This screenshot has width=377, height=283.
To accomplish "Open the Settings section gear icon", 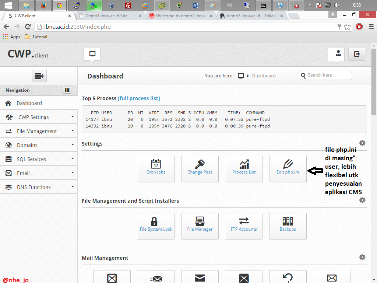I will pyautogui.click(x=362, y=143).
